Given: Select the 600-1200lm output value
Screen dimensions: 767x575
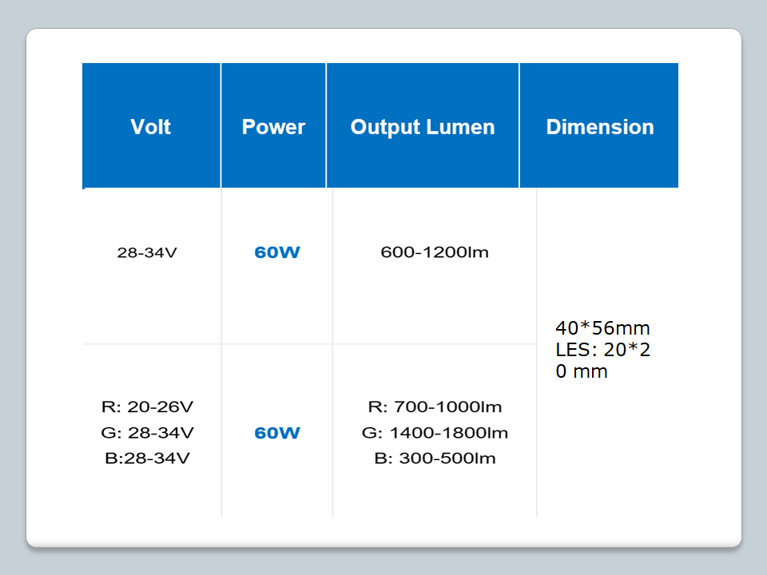Looking at the screenshot, I should [435, 253].
